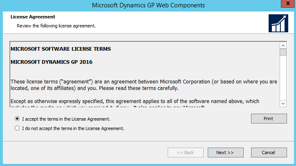296x166 pixels.
Task: Click the blank line between the two license headings
Action: tap(123, 56)
